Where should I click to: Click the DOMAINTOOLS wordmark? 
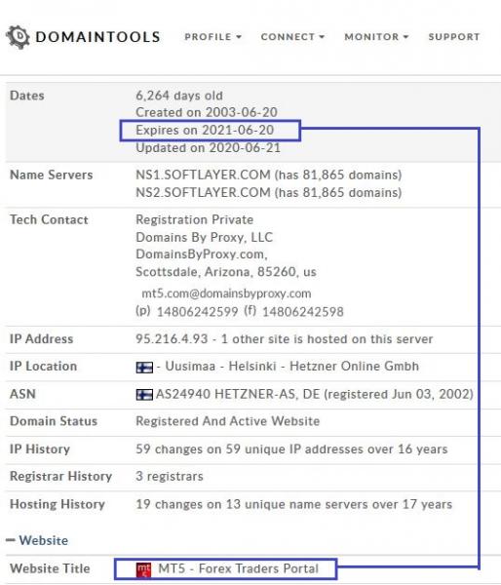(x=97, y=37)
